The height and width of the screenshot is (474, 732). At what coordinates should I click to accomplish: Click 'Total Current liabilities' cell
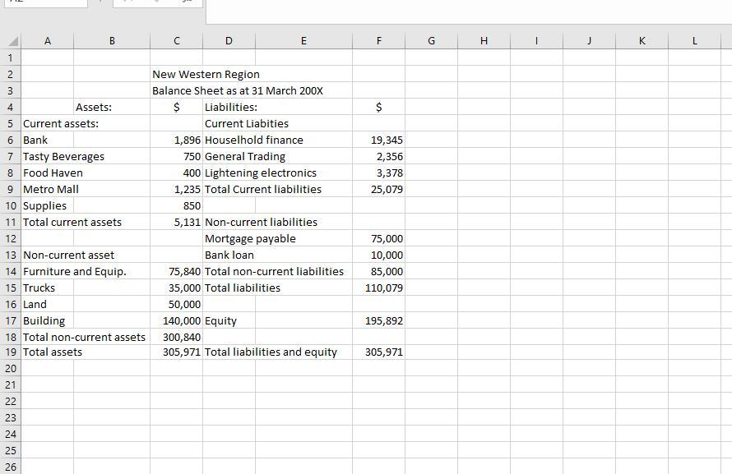[229, 189]
